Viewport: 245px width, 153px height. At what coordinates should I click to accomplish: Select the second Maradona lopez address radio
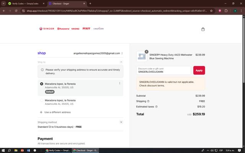[x=42, y=100]
